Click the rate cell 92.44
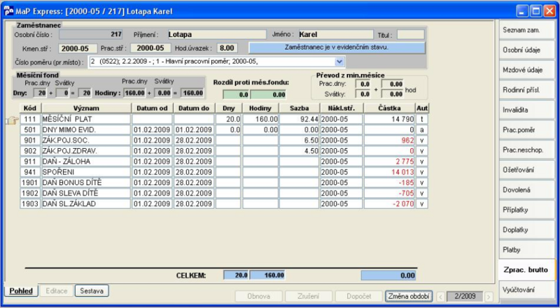Image resolution: width=560 pixels, height=308 pixels. coord(299,119)
